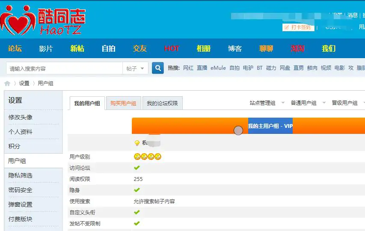The height and width of the screenshot is (231, 365).
Task: Open the 聊聊 navigation item
Action: tap(266, 48)
